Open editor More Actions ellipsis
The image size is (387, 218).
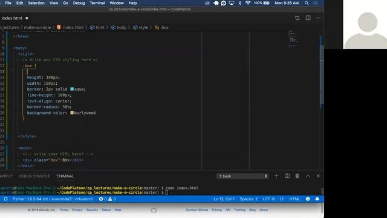tap(318, 18)
